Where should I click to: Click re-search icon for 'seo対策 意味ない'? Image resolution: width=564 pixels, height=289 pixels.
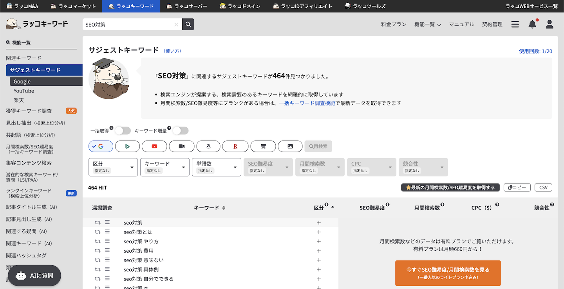pos(98,260)
